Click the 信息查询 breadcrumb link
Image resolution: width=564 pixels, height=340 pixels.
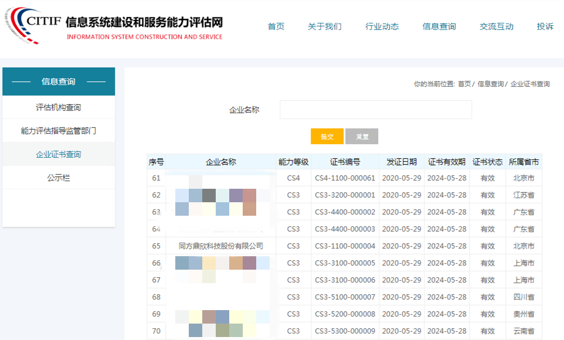click(x=490, y=84)
